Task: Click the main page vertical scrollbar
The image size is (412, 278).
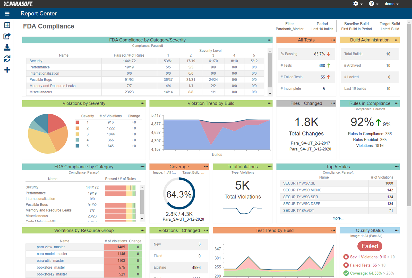Action: tap(409, 116)
